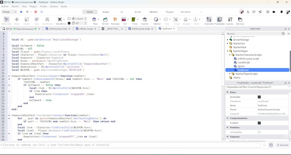Click the GUI insert icon
Viewport: 291px width, 155px height.
[x=124, y=20]
